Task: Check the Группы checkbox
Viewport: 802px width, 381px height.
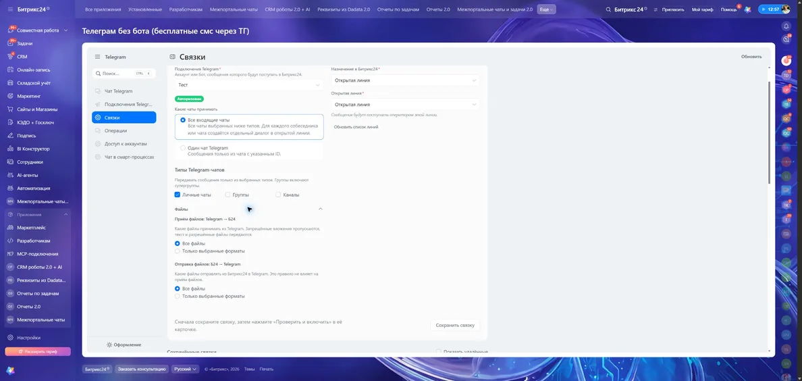Action: click(228, 195)
